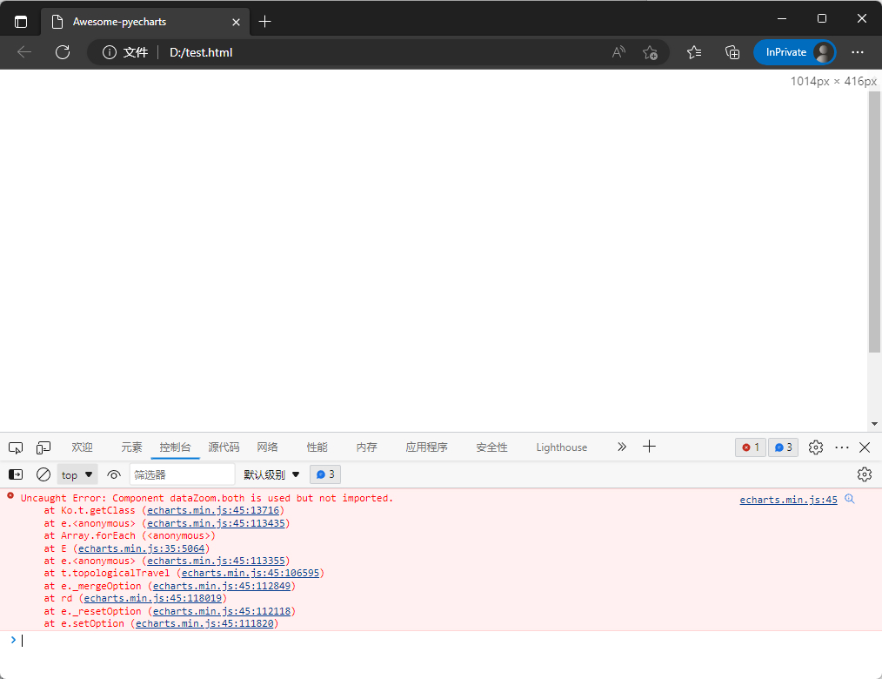Viewport: 882px width, 679px height.
Task: Expand hidden panels with the chevron
Action: [x=621, y=447]
